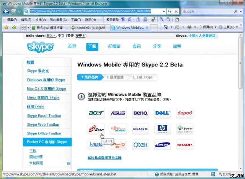Viewport: 245px width, 179px height.
Task: Click the zoom in magnifier toolbar icon
Action: (162, 20)
